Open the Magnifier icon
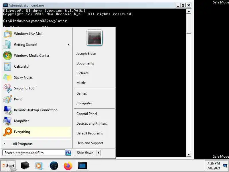 (7, 121)
